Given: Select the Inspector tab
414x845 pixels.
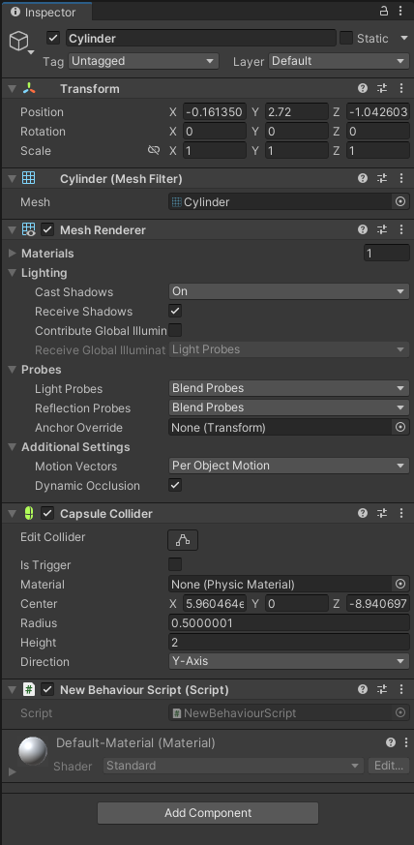Looking at the screenshot, I should (x=46, y=12).
